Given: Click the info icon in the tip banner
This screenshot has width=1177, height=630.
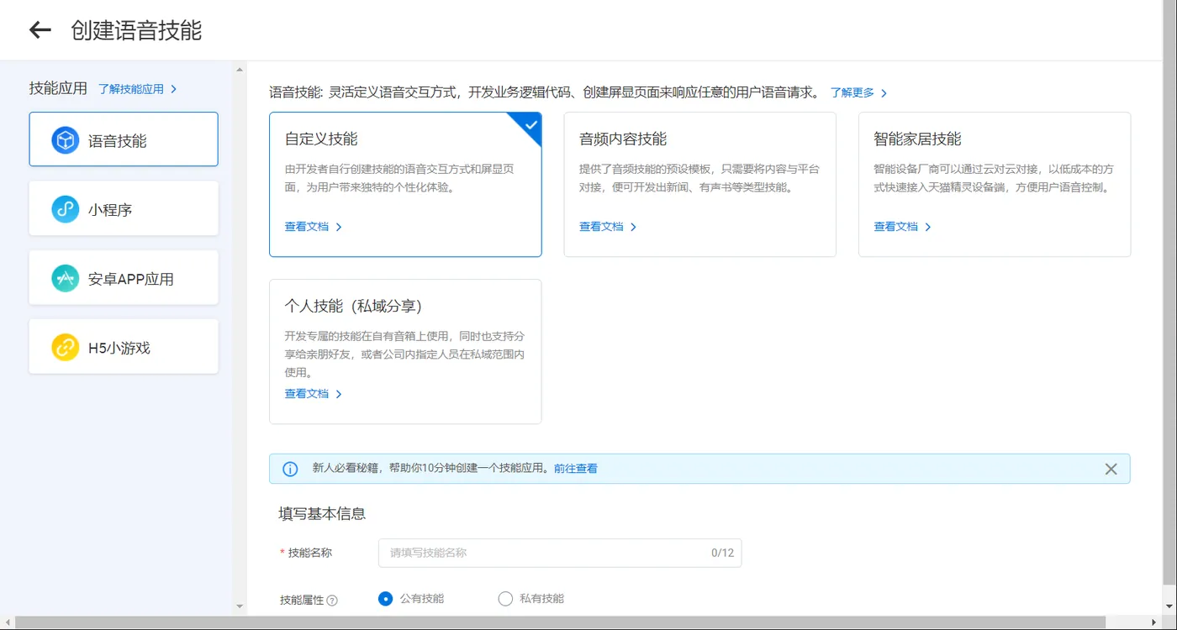Looking at the screenshot, I should point(290,469).
